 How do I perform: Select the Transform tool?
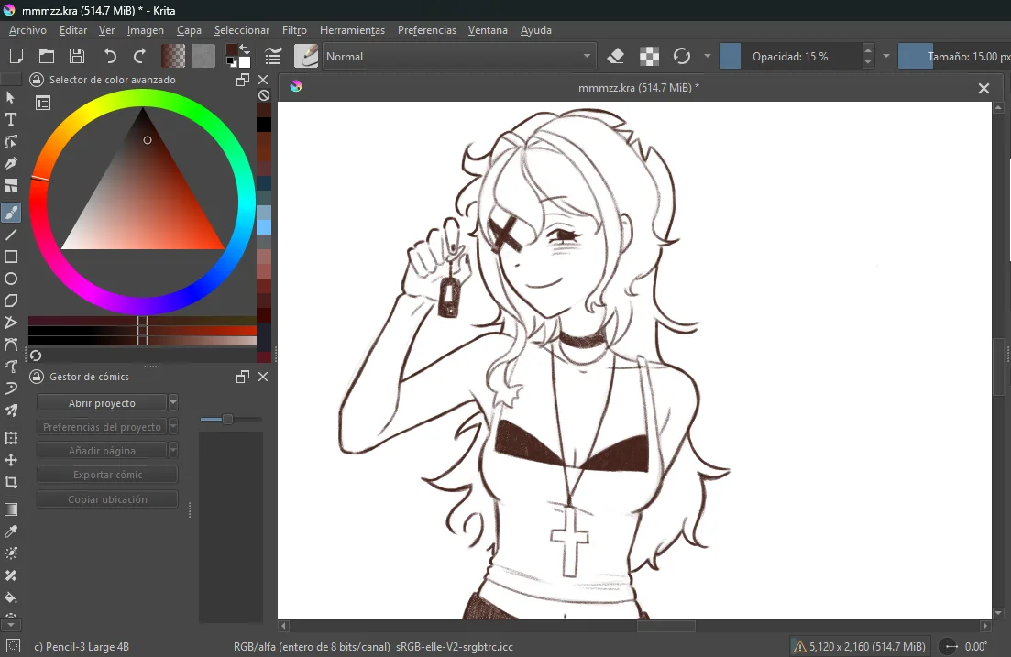pos(10,438)
